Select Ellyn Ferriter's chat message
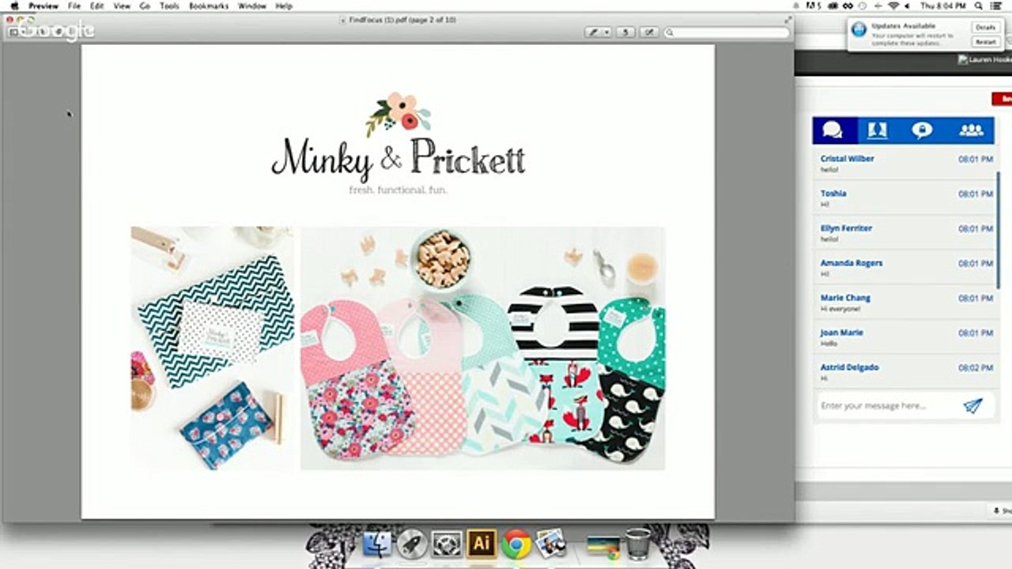 click(906, 233)
